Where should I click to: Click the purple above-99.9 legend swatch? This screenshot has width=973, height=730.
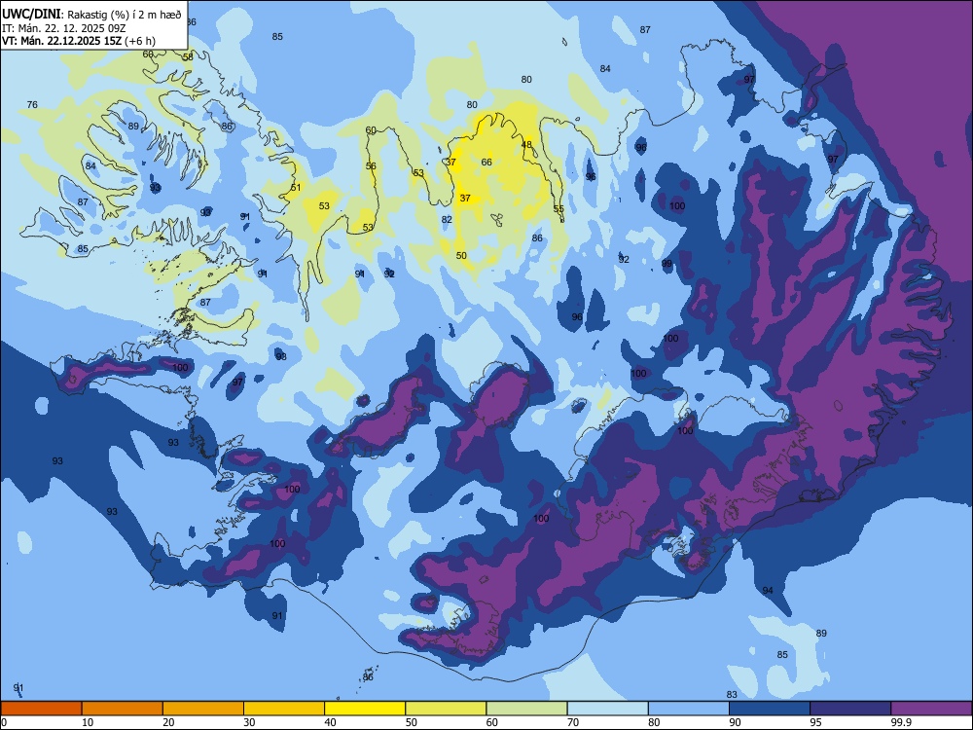[931, 709]
